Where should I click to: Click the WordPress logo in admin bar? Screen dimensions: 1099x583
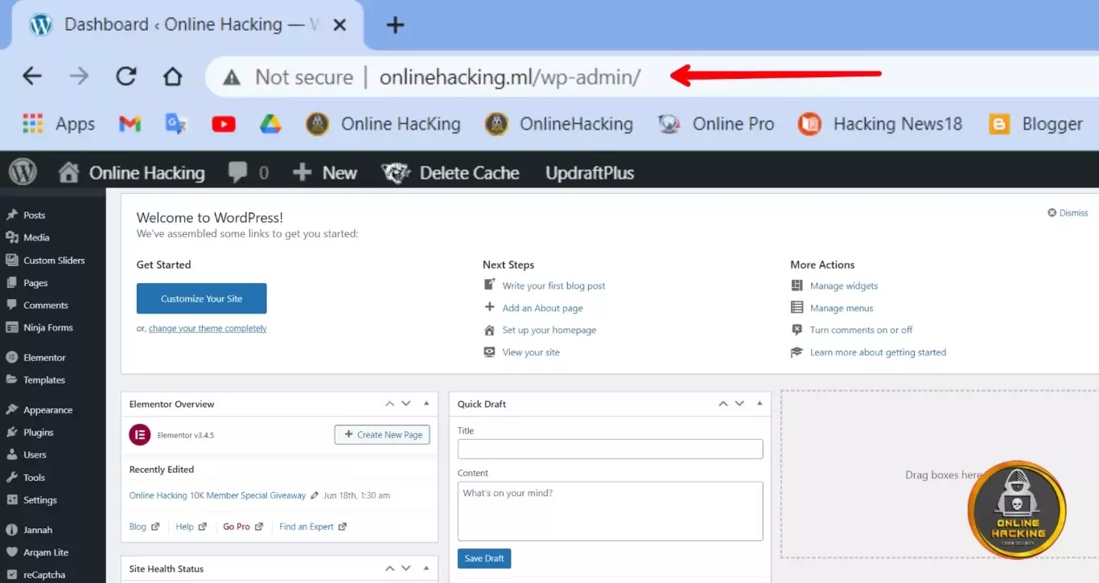[23, 172]
